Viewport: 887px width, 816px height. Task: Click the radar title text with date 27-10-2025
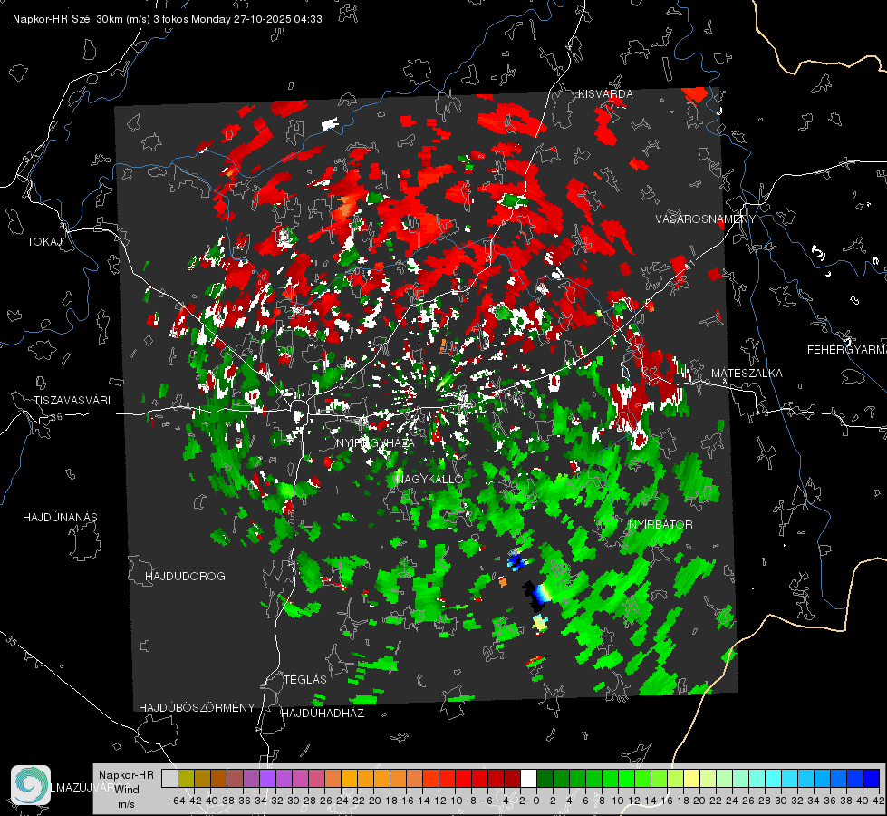pyautogui.click(x=168, y=19)
